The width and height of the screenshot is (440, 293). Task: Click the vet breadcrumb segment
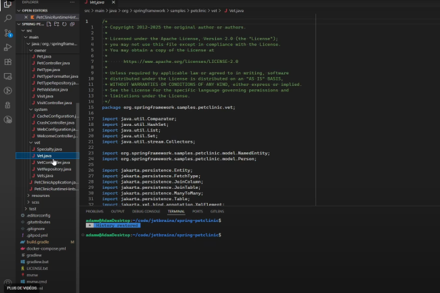(214, 11)
